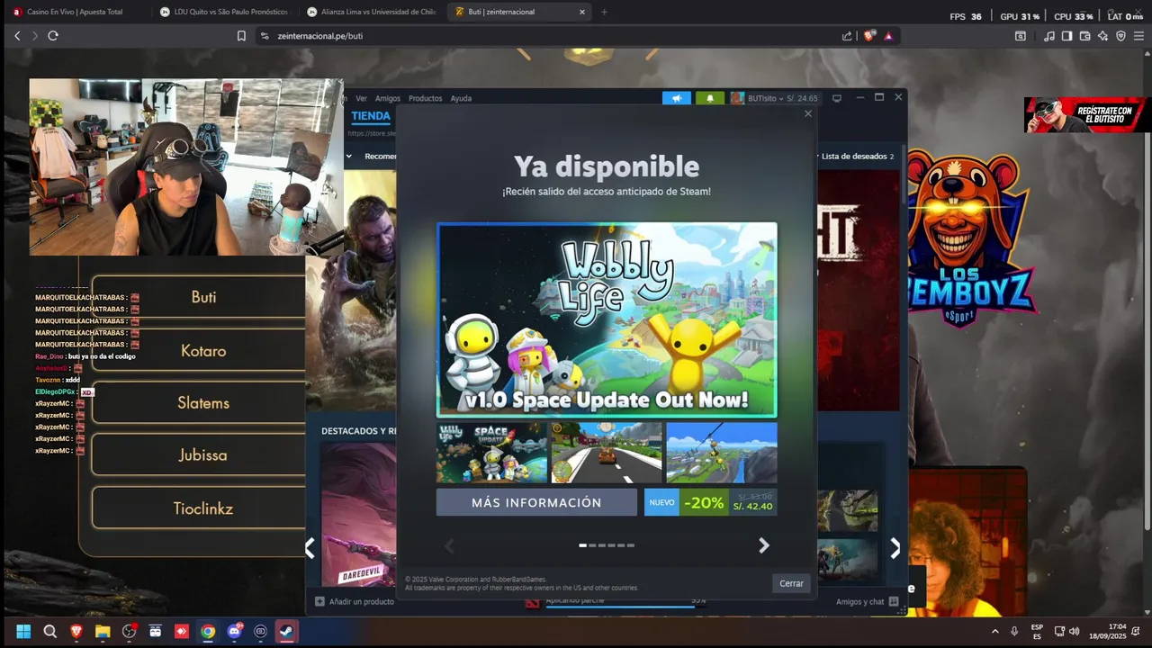Open the Leo AI sparkle icon
This screenshot has width=1152, height=648.
click(x=1102, y=36)
